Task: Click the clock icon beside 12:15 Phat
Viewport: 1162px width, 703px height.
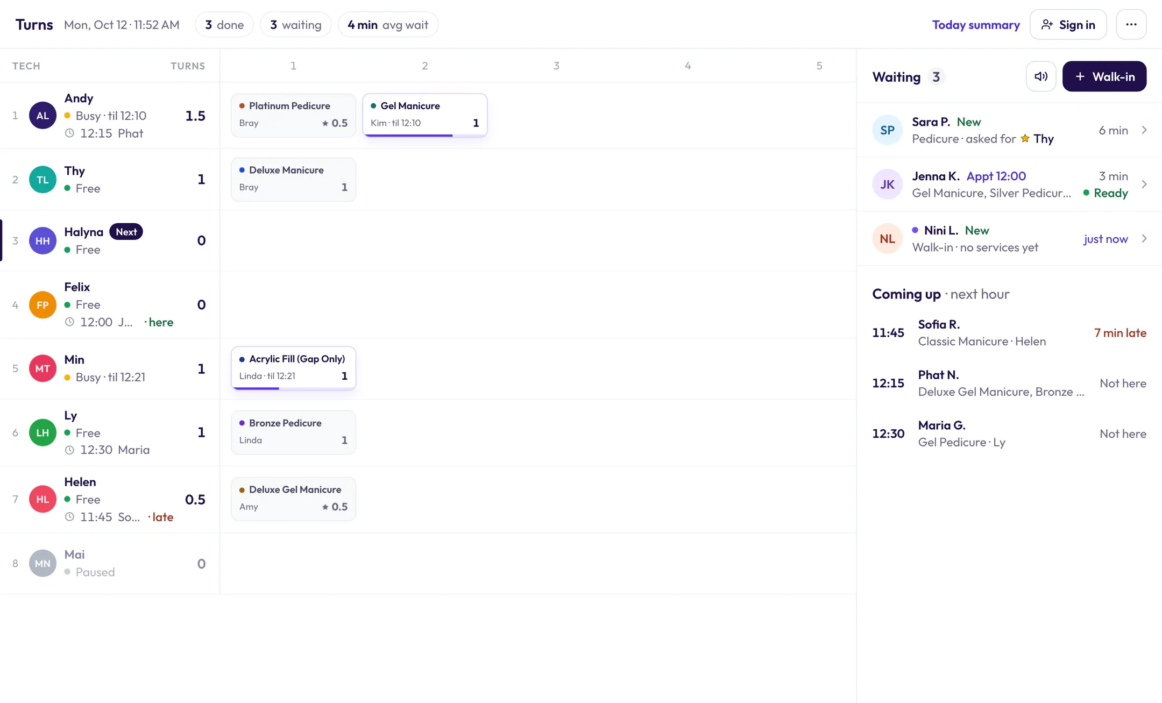Action: point(69,133)
